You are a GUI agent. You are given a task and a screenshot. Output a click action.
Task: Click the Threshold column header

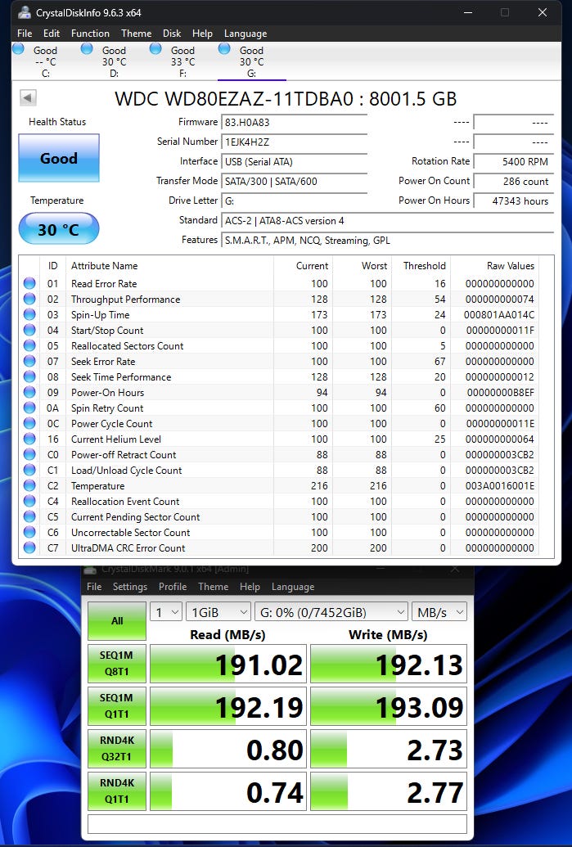pyautogui.click(x=425, y=266)
